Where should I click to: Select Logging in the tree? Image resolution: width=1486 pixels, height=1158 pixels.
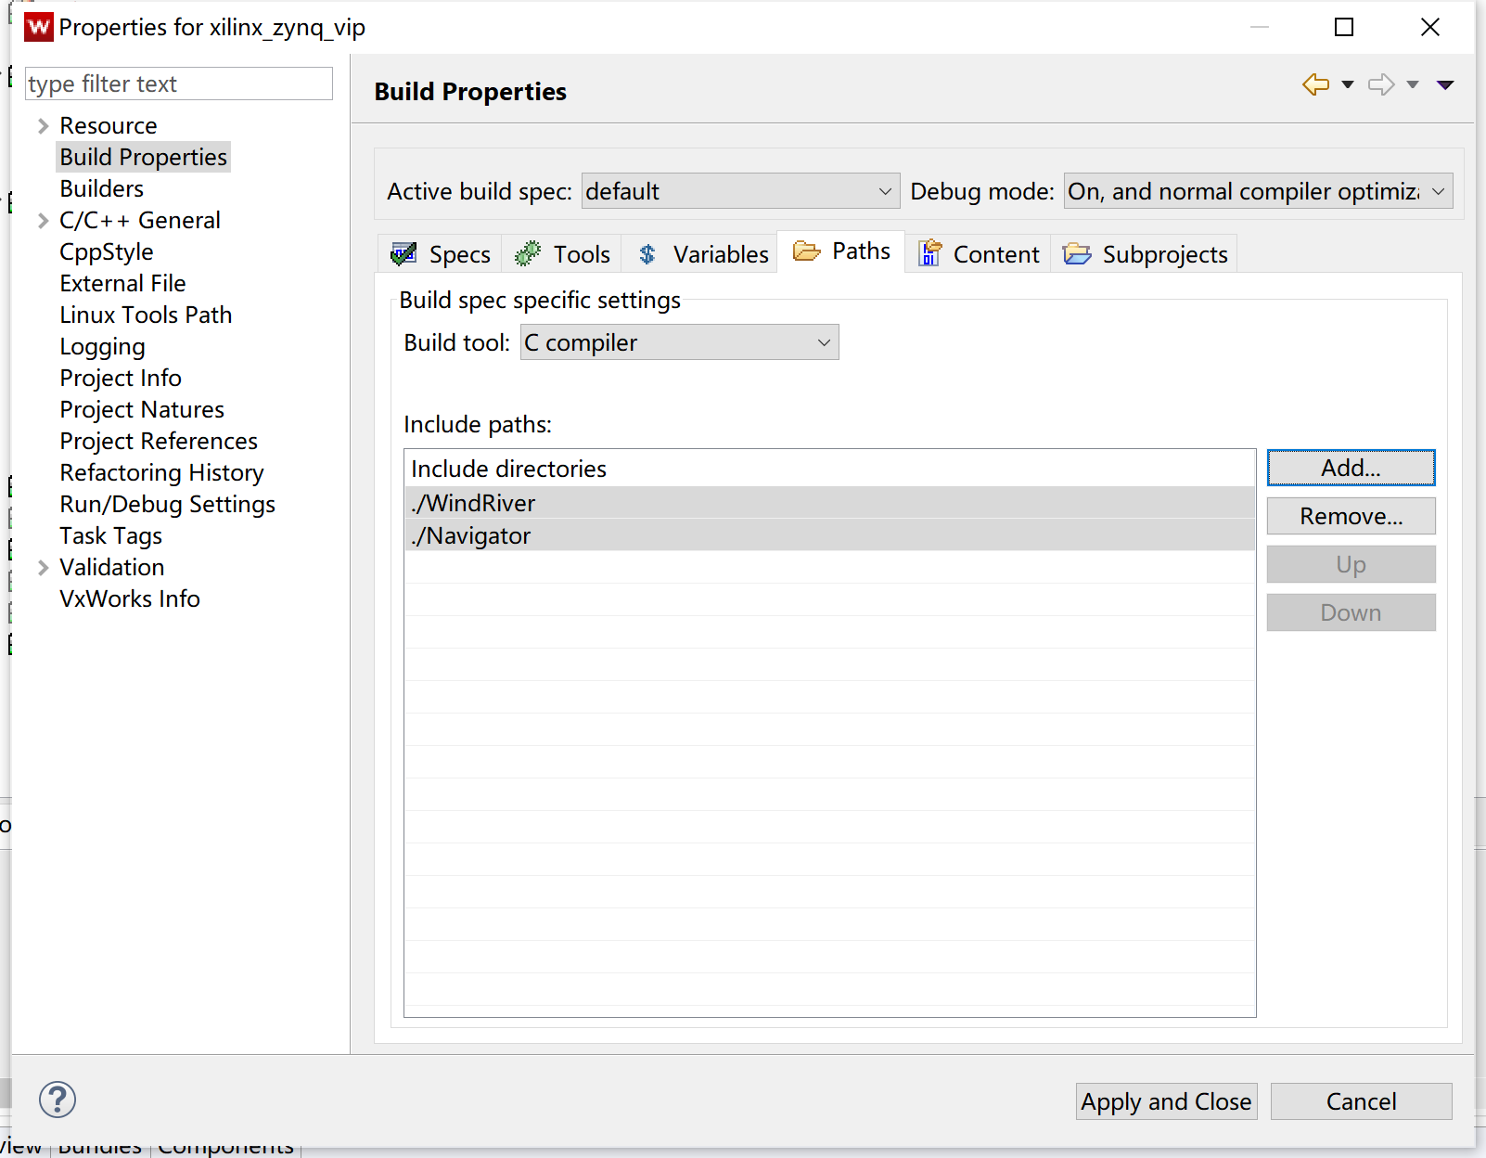click(102, 347)
